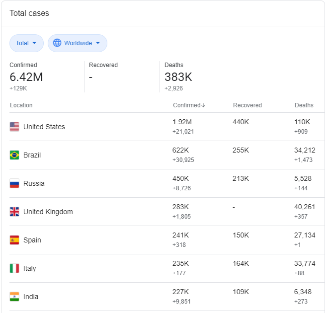Click the United Kingdom flag icon

point(14,212)
